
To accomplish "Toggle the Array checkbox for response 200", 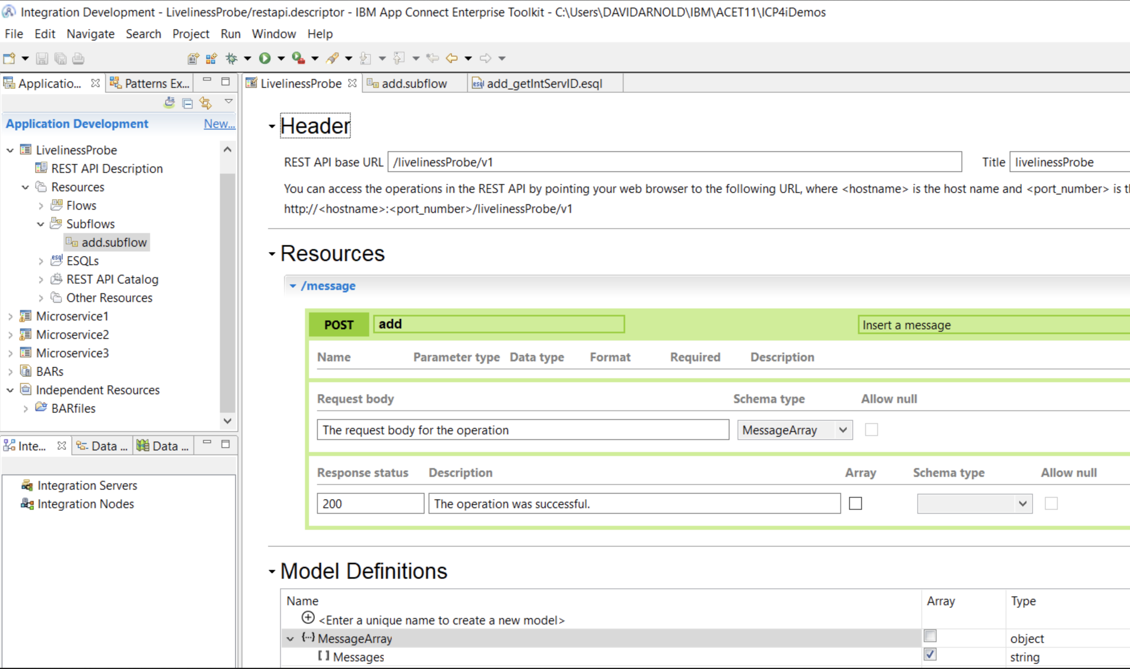I will pos(855,503).
